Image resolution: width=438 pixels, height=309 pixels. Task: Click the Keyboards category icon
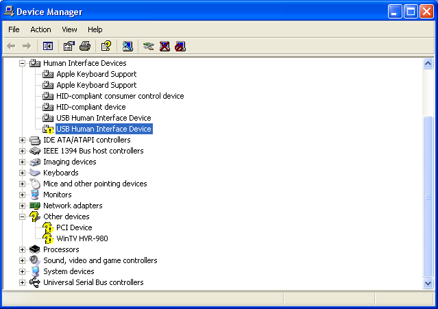pos(35,173)
